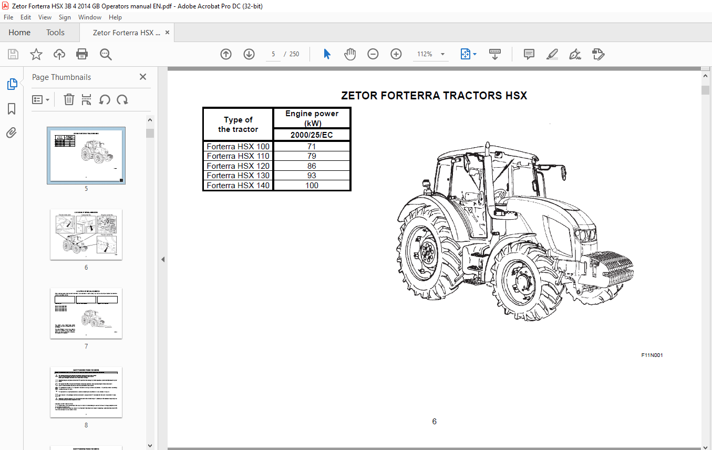712x450 pixels.
Task: Select page 5 thumbnail
Action: pyautogui.click(x=86, y=156)
